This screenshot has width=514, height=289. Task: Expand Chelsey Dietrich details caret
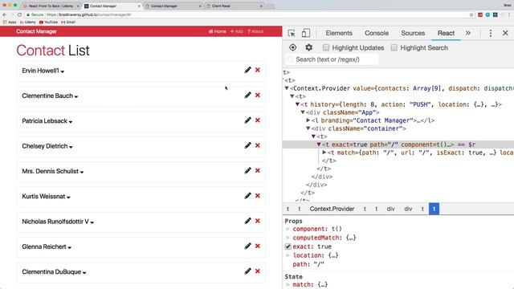point(71,147)
